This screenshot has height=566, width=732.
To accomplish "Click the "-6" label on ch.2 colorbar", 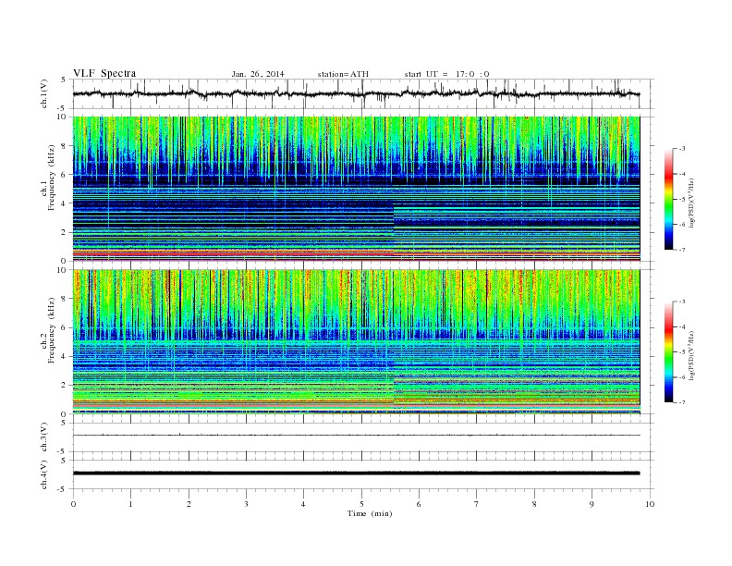I will pyautogui.click(x=682, y=377).
